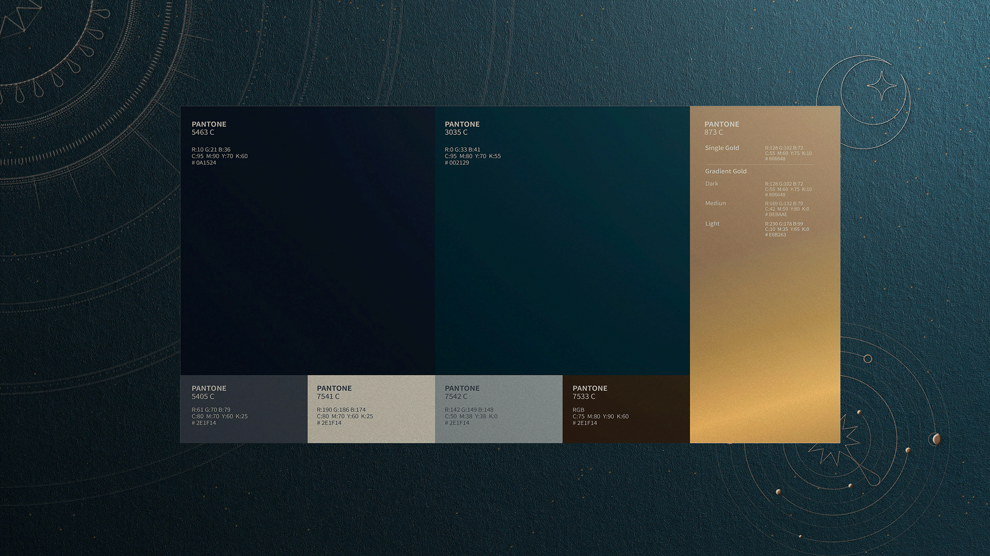Click the PANTONE heading above 5463 C
Image resolution: width=990 pixels, height=556 pixels.
click(209, 124)
